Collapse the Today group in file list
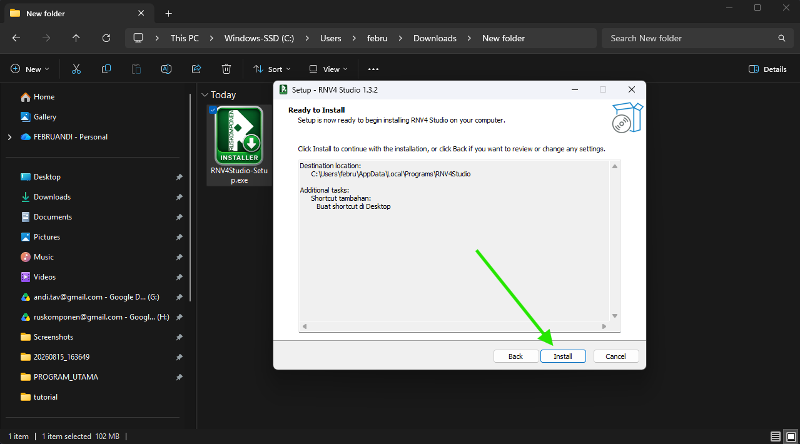Image resolution: width=800 pixels, height=444 pixels. click(205, 95)
